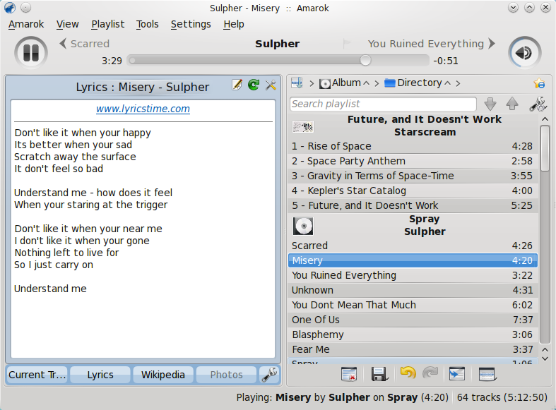Skip to next track You Ruined Everything

coord(431,44)
